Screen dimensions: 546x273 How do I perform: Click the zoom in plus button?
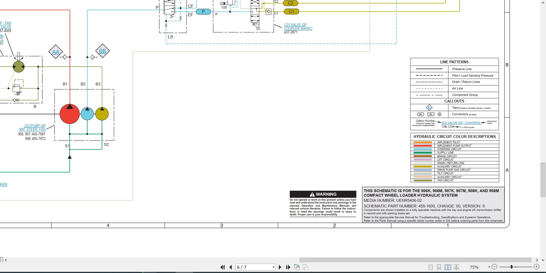click(x=537, y=267)
